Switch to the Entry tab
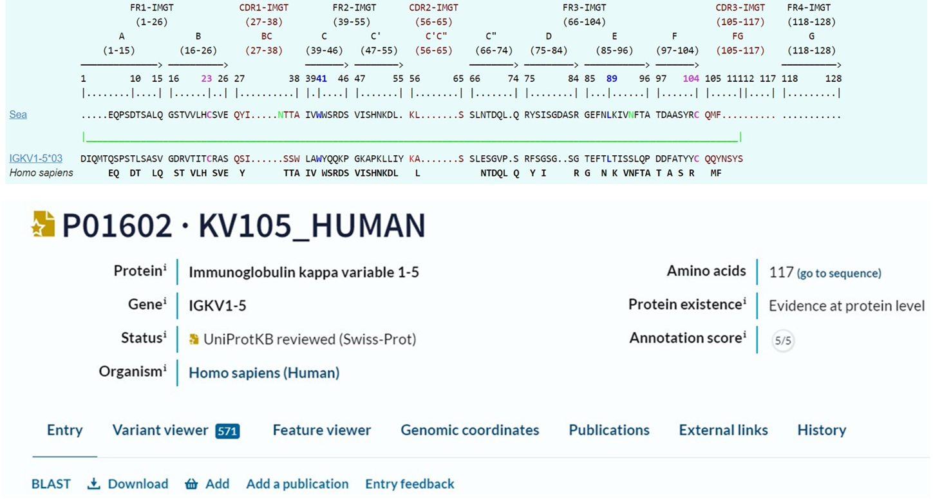 [65, 430]
